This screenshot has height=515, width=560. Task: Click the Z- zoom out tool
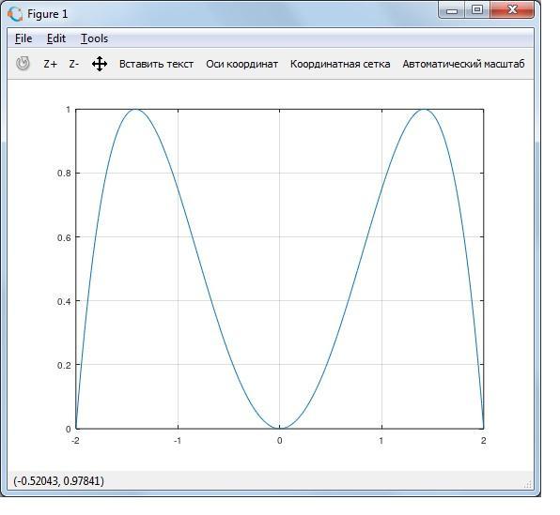74,64
